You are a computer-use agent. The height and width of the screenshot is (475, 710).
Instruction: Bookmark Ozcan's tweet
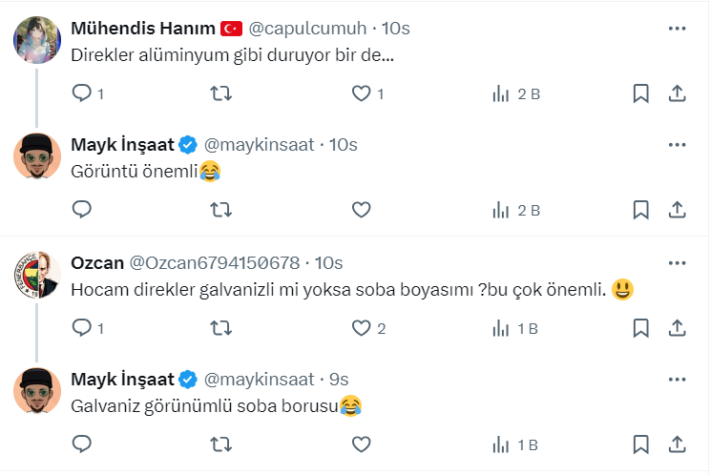(x=641, y=328)
